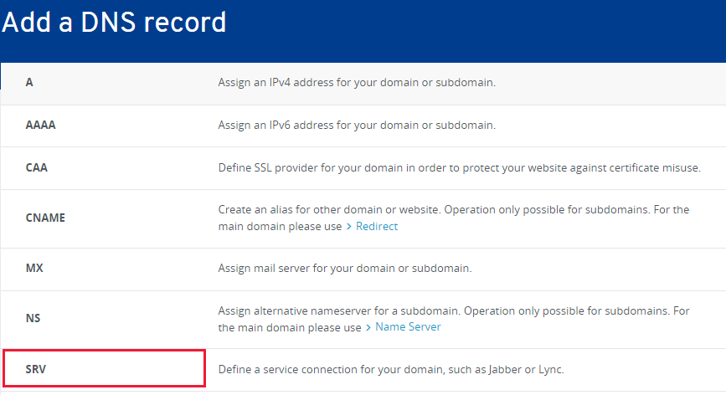This screenshot has height=395, width=726.
Task: Open the Name Server link
Action: click(408, 326)
